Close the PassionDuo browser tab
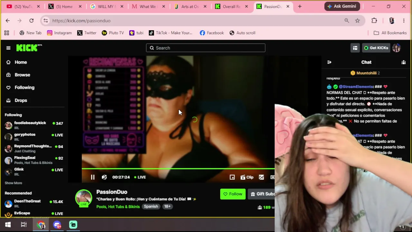The height and width of the screenshot is (232, 412). 288,6
